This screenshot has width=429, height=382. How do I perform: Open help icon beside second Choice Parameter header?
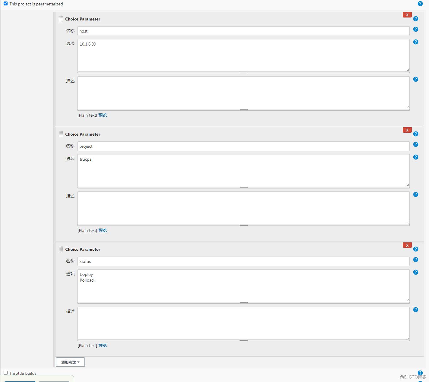pyautogui.click(x=415, y=134)
